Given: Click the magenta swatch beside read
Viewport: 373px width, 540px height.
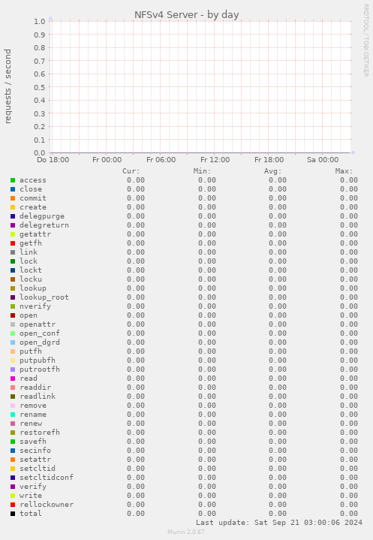Looking at the screenshot, I should point(13,379).
